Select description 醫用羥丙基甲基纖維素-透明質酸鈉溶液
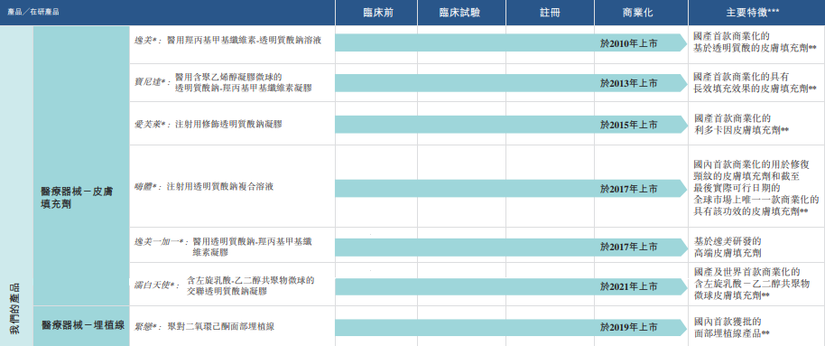The width and height of the screenshot is (825, 346). coord(244,40)
